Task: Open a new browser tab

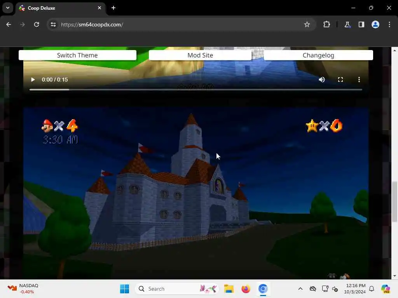Action: 113,8
